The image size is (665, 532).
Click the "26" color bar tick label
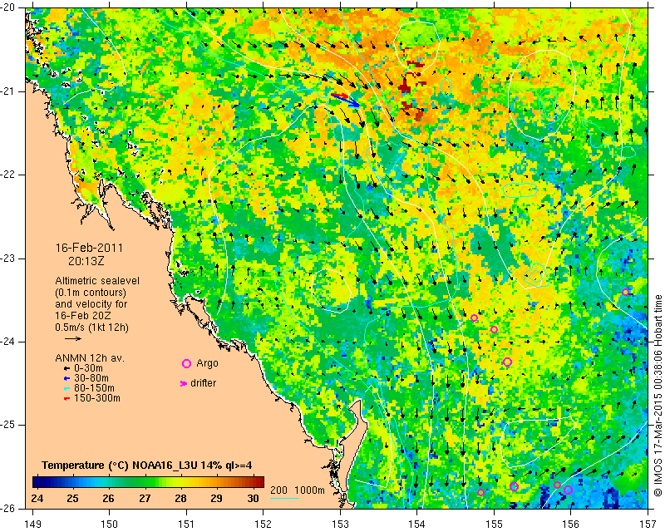[x=109, y=499]
